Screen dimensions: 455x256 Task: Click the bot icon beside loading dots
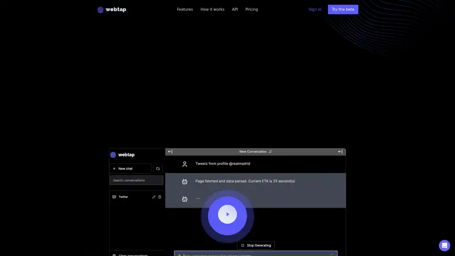[184, 199]
